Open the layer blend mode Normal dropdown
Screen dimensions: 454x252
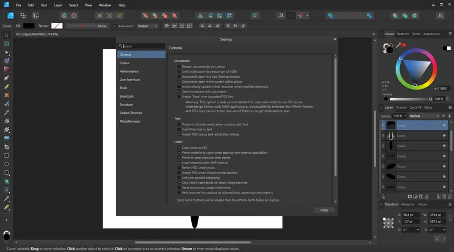[424, 116]
